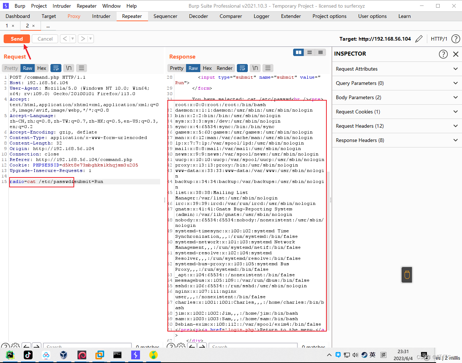Toggle Response line wrap icon
The width and height of the screenshot is (462, 363).
tap(242, 68)
